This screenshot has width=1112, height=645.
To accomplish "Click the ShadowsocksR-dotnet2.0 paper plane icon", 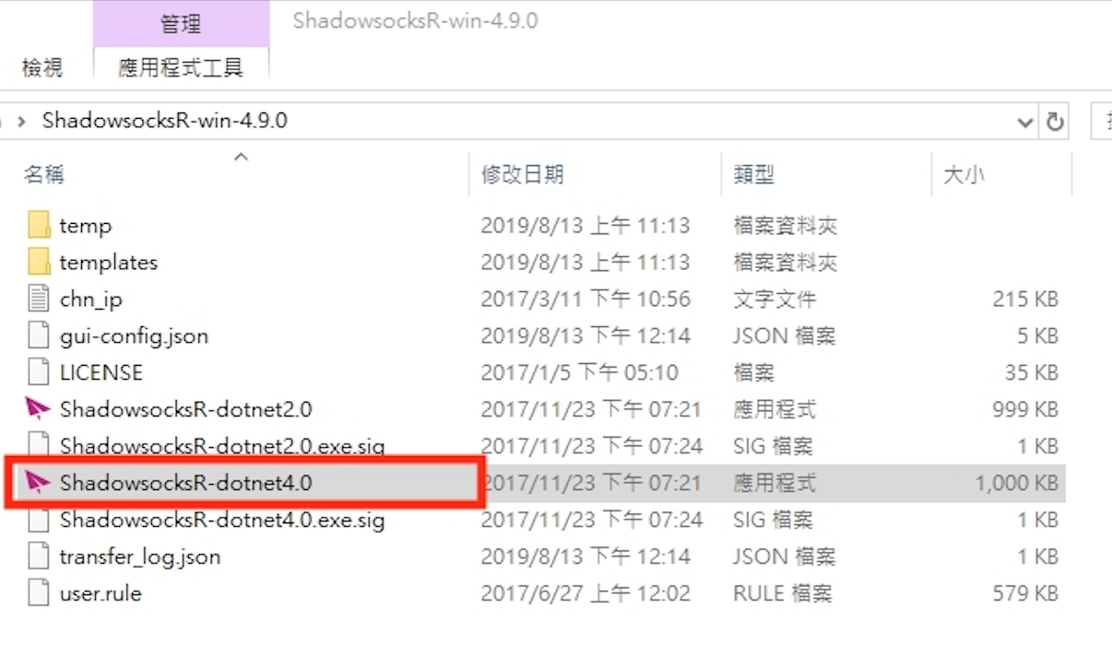I will (38, 408).
